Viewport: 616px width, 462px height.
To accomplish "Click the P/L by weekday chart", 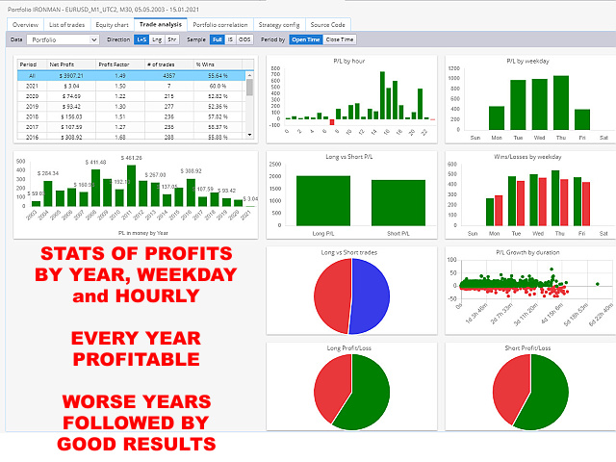I will [x=530, y=99].
